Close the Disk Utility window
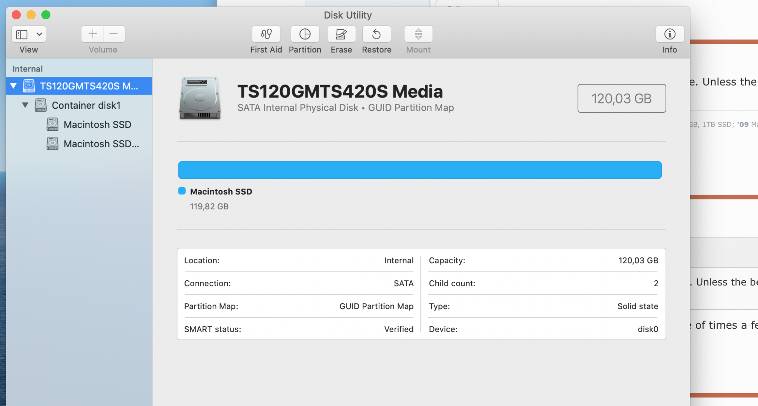Viewport: 758px width, 406px height. coord(16,15)
